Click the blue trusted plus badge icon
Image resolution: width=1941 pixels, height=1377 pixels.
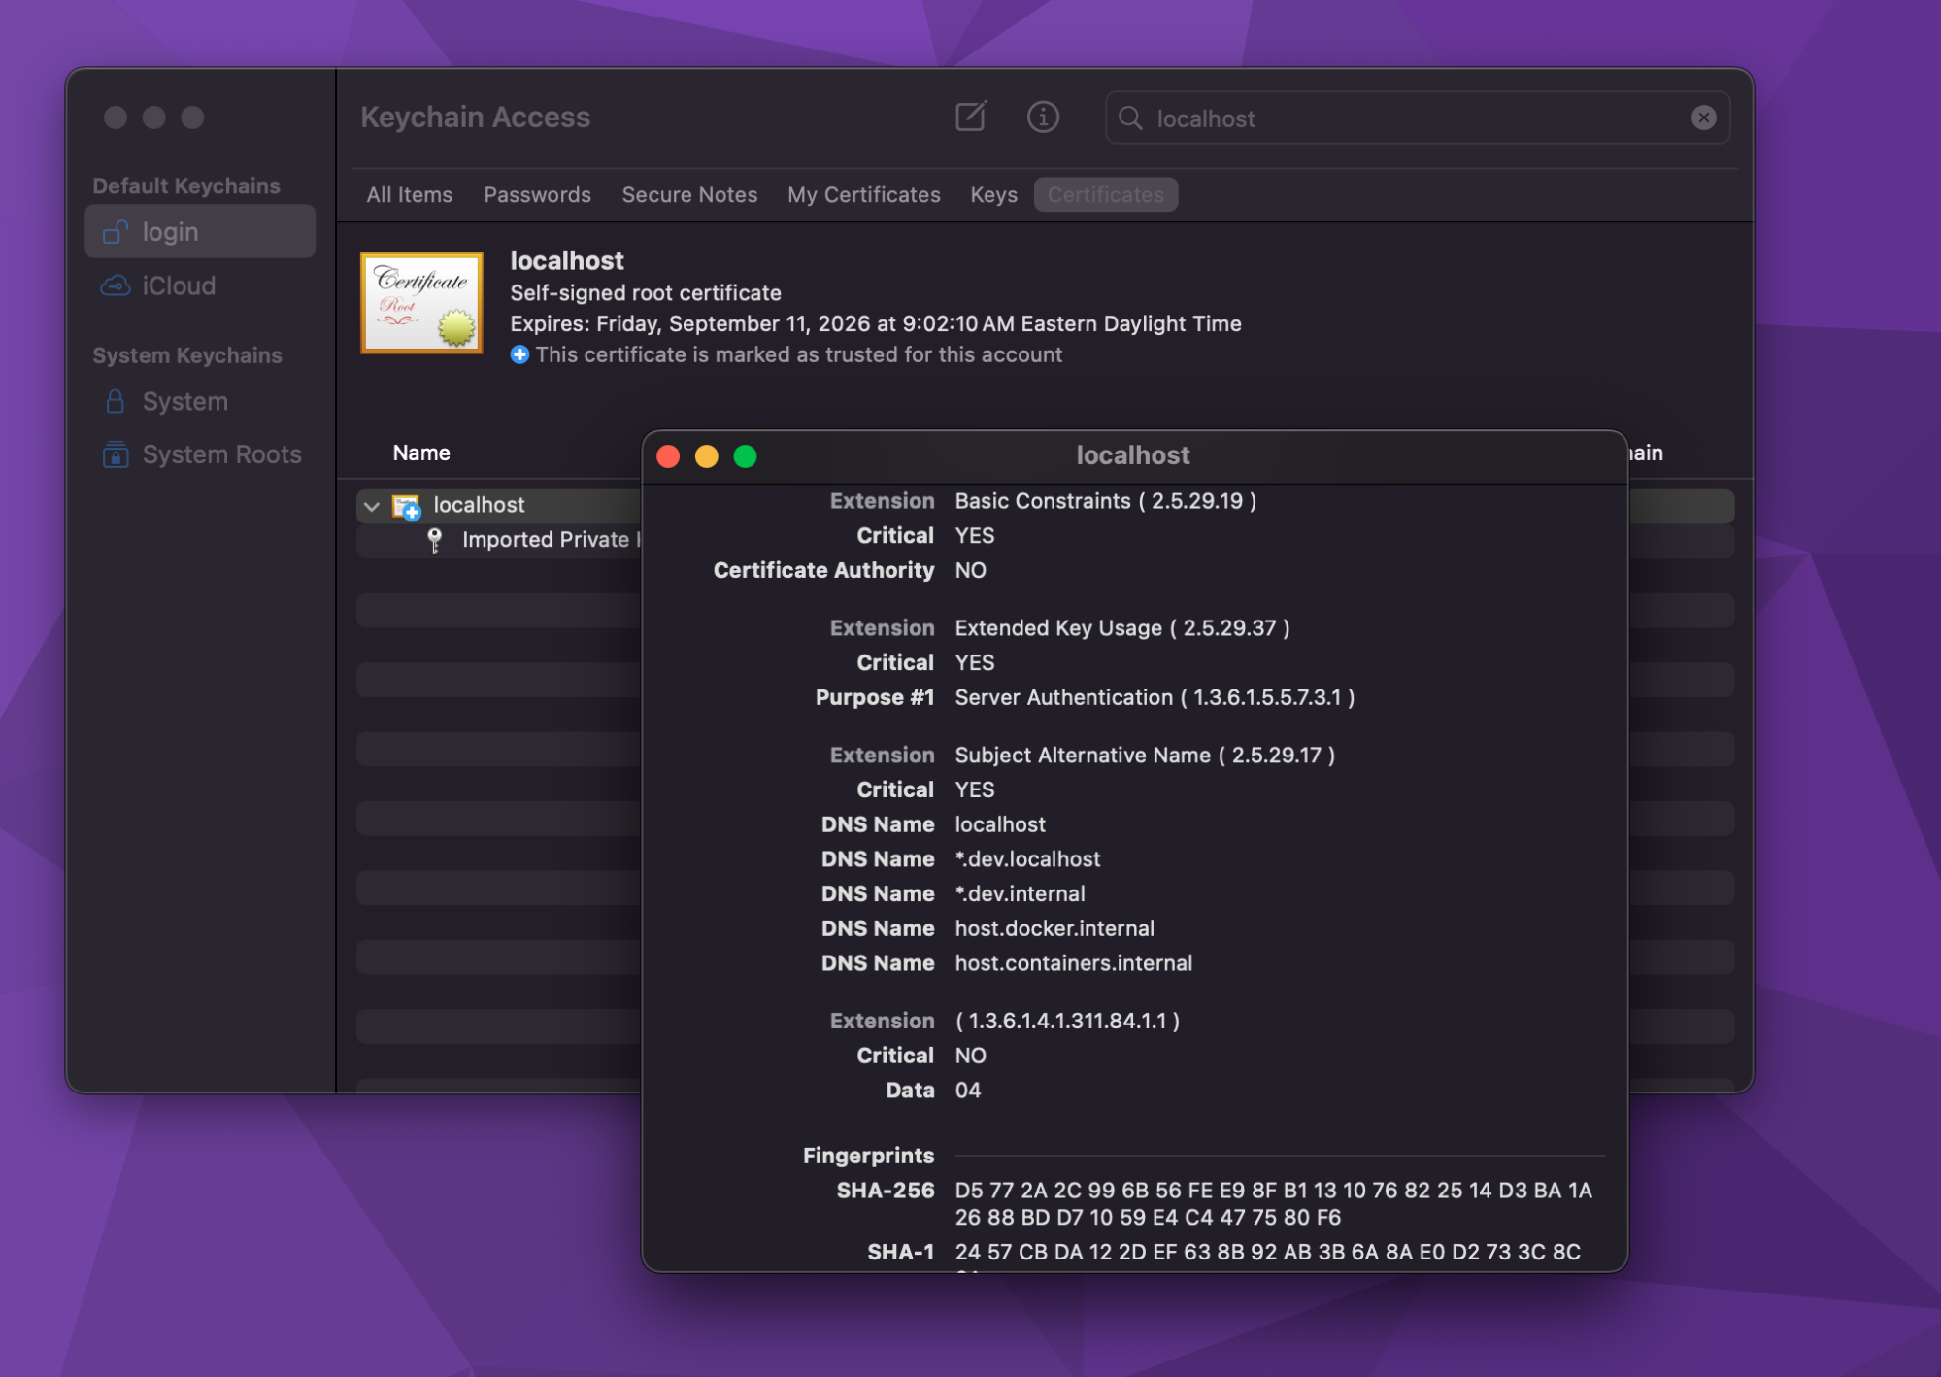pyautogui.click(x=519, y=354)
